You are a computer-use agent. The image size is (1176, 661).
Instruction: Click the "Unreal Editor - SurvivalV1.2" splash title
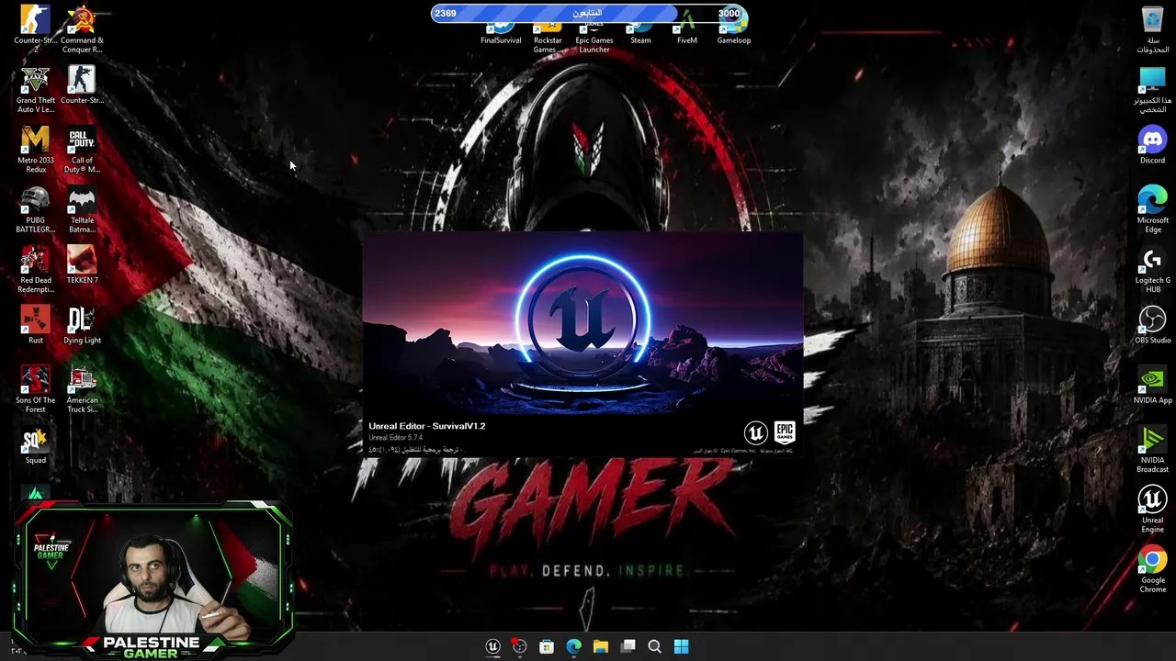[x=427, y=426]
